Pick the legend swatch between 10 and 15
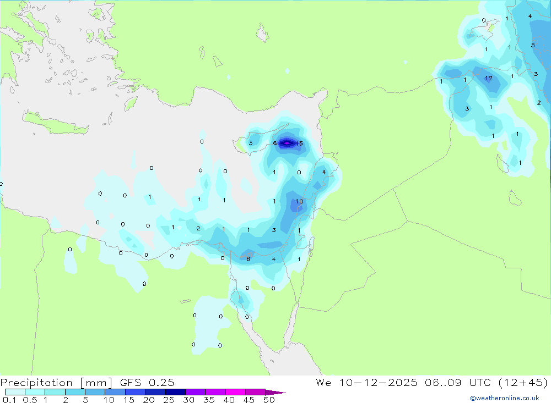The height and width of the screenshot is (403, 551). [x=115, y=392]
